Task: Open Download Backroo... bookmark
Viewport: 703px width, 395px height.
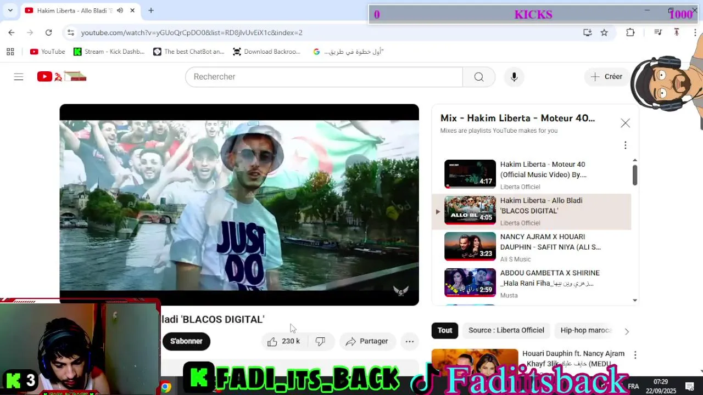Action: 267,52
